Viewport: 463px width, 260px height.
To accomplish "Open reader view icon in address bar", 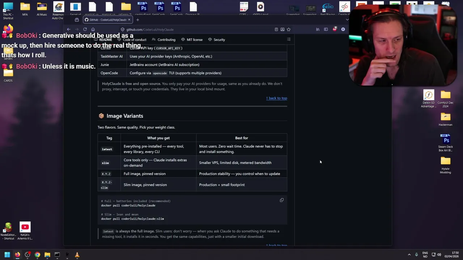I will tap(276, 30).
